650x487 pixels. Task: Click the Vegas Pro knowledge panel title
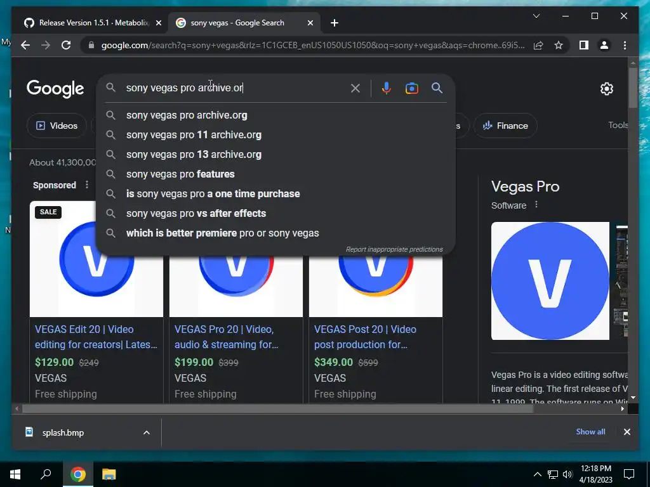[525, 187]
